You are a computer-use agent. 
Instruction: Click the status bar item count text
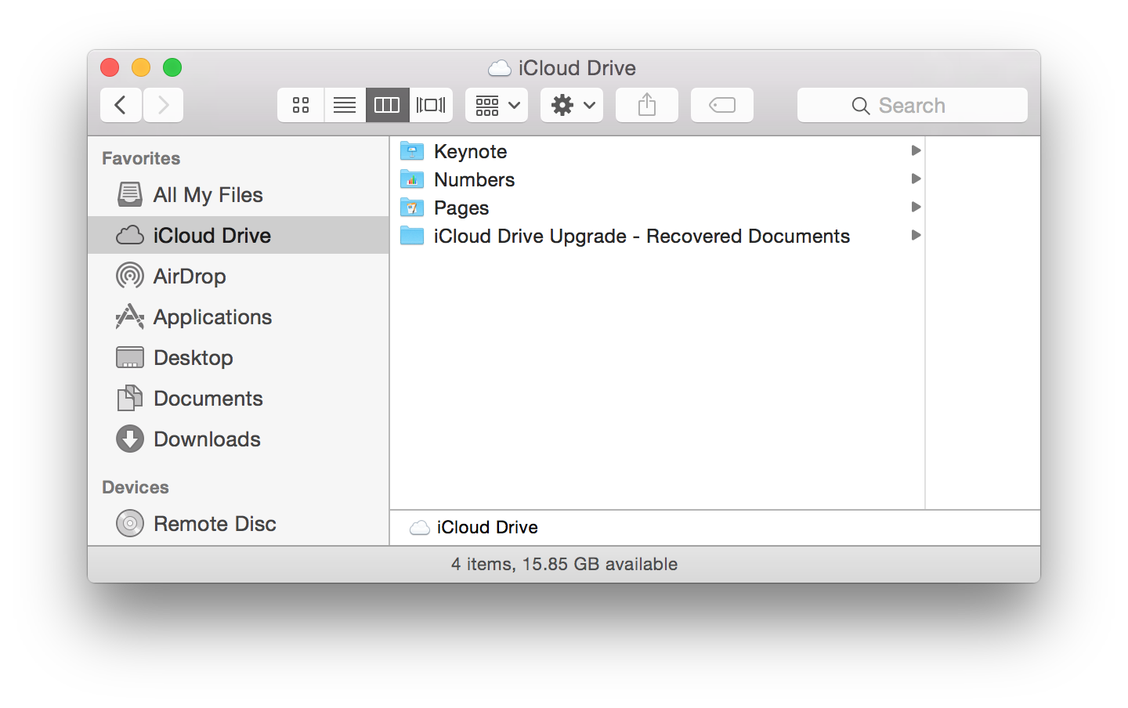[564, 564]
